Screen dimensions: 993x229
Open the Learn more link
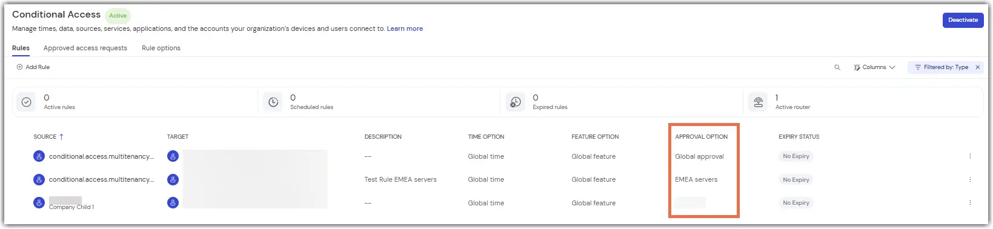click(405, 28)
